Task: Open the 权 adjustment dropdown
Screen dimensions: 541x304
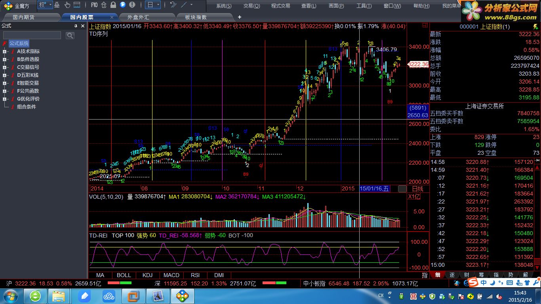Action: (45, 5)
